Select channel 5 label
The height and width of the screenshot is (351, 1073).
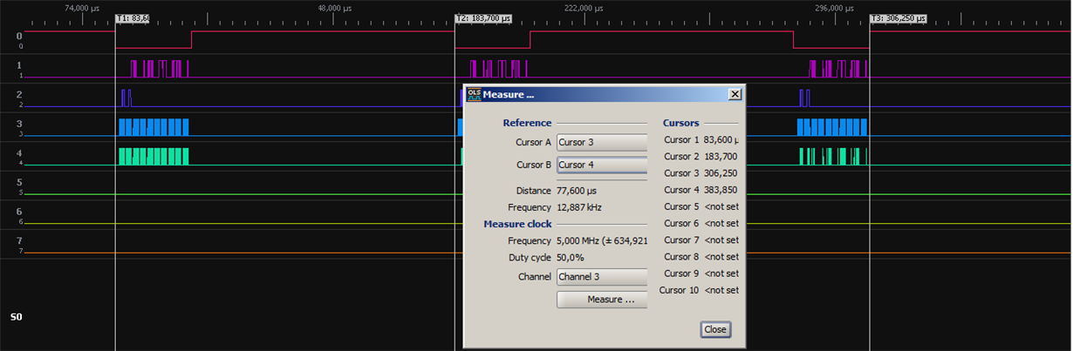(19, 182)
